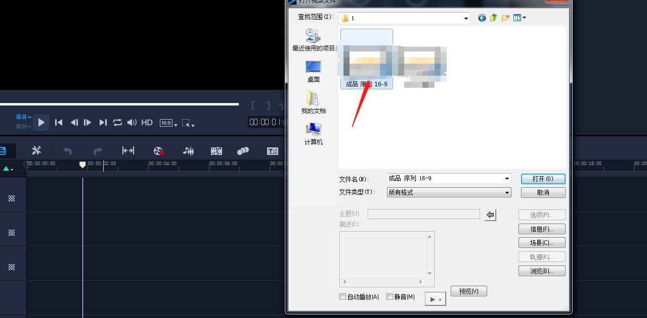
Task: Click the Create New Folder icon in dialog
Action: click(x=505, y=18)
